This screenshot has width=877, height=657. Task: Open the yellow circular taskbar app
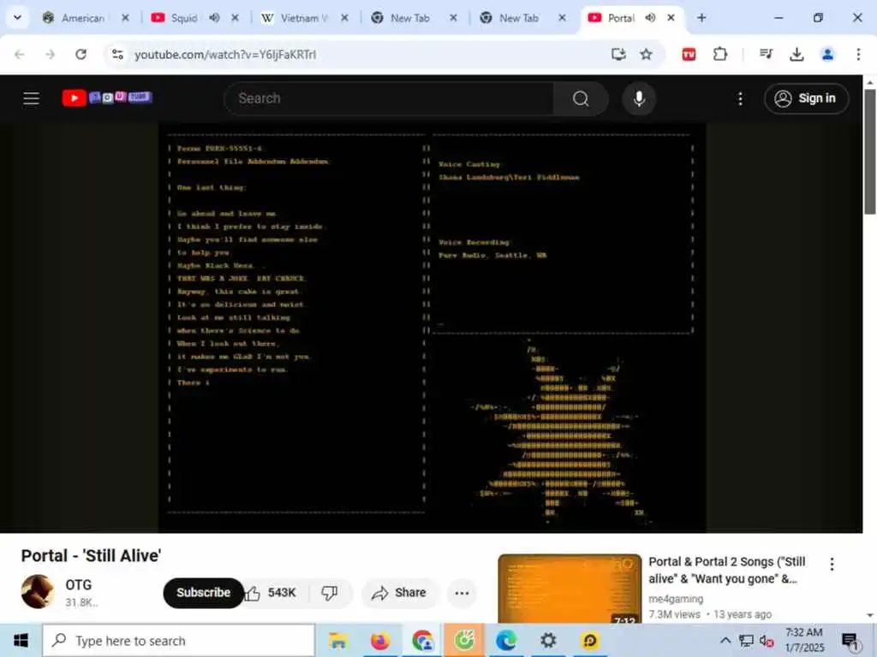click(x=589, y=640)
